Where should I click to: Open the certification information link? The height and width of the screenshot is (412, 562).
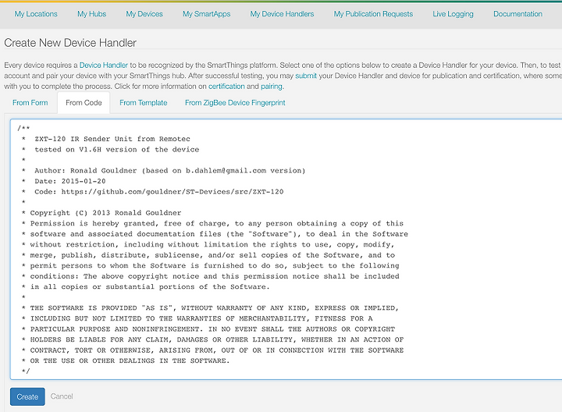(226, 87)
